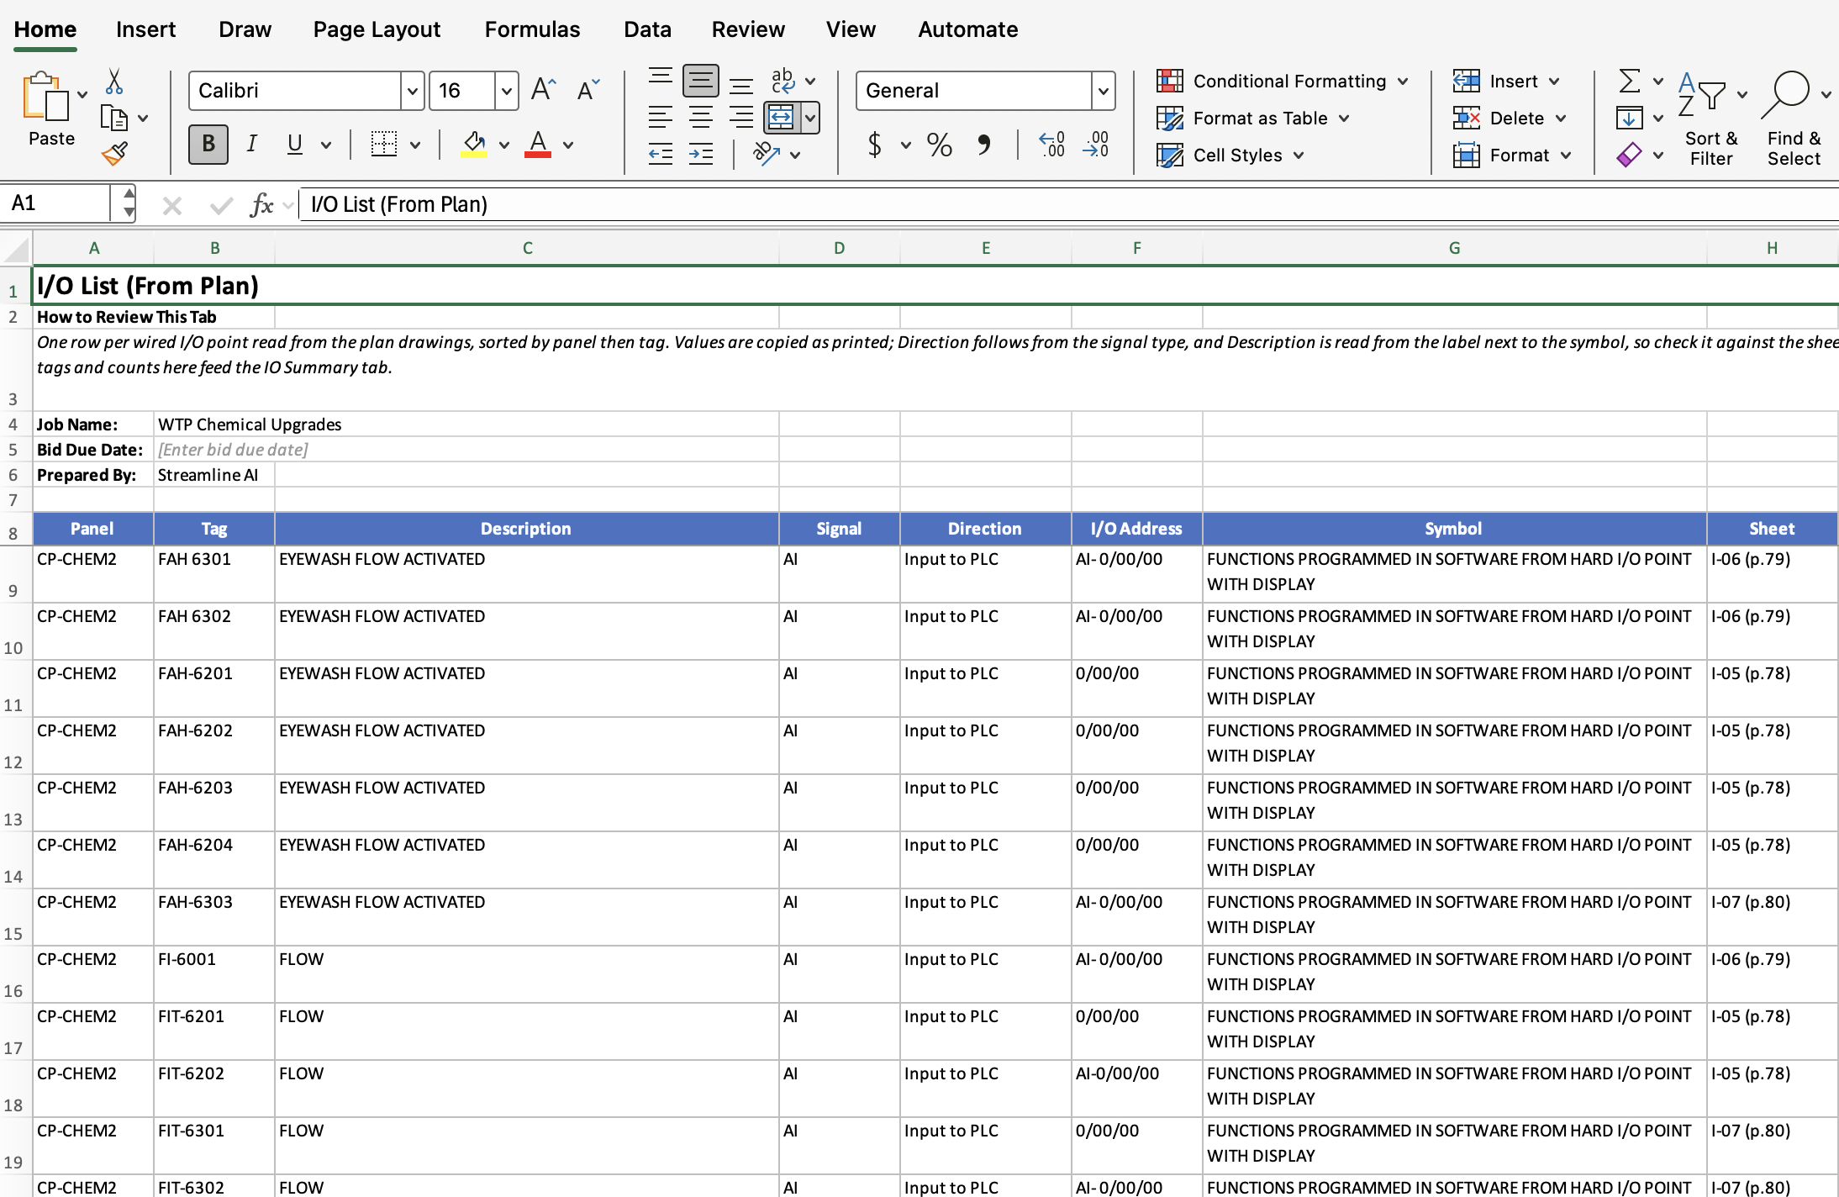Click the Format cells button

(x=1512, y=155)
